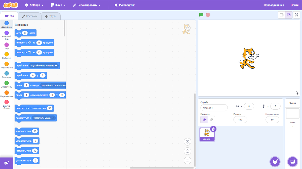Open the Редактировать dropdown menu

(x=87, y=5)
